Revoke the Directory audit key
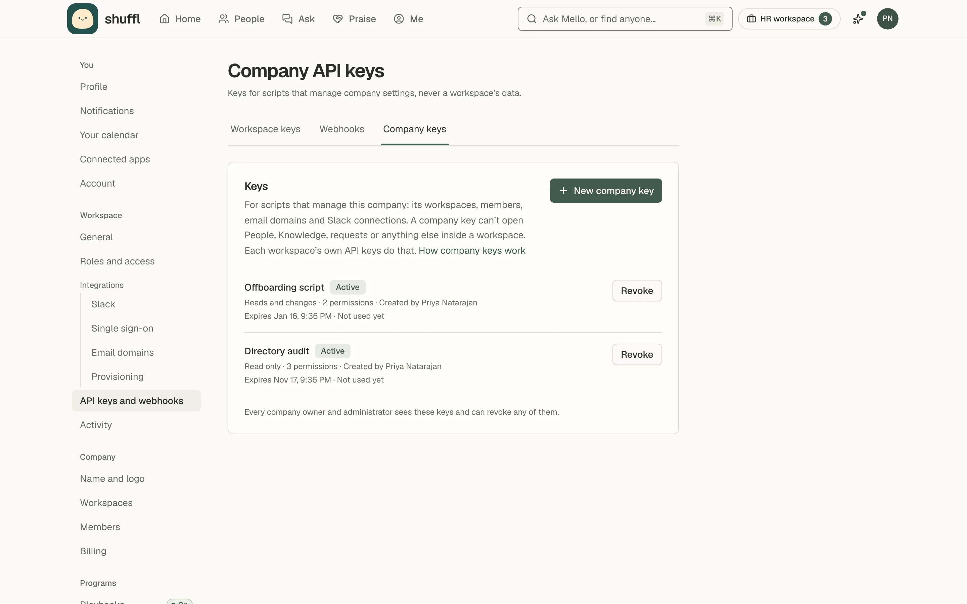 pos(637,354)
